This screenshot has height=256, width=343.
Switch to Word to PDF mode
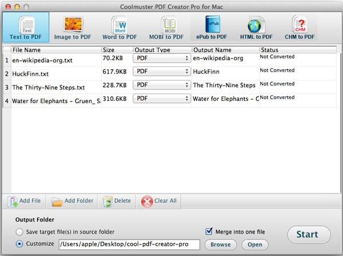point(119,27)
